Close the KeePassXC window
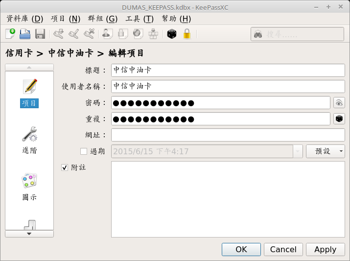 (341, 7)
